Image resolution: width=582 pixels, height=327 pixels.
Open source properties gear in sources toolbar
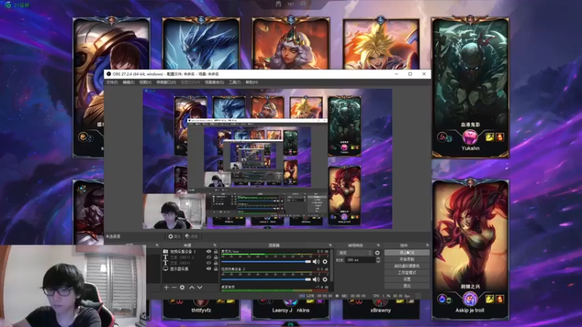coord(183,287)
